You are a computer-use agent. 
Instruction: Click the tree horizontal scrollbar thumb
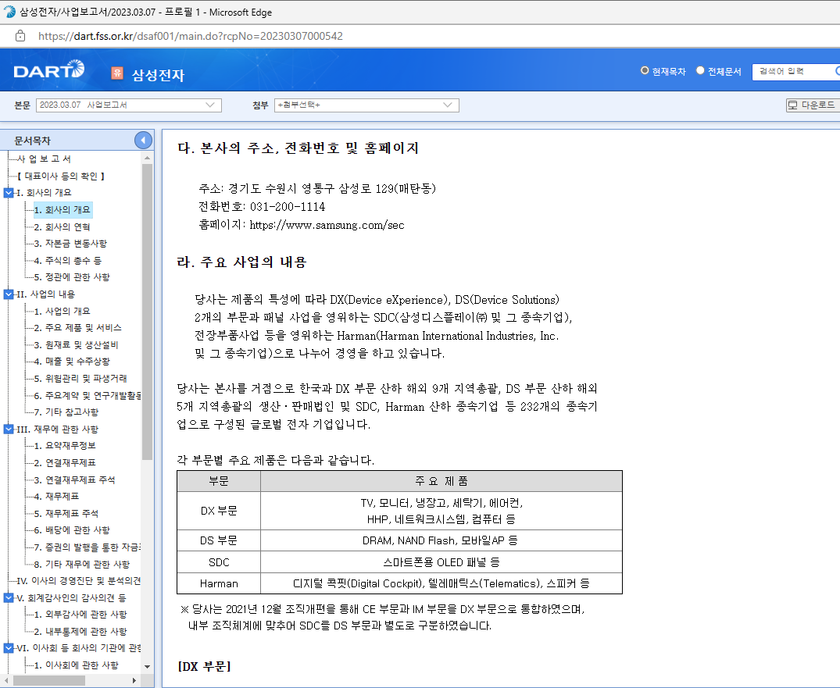49,680
